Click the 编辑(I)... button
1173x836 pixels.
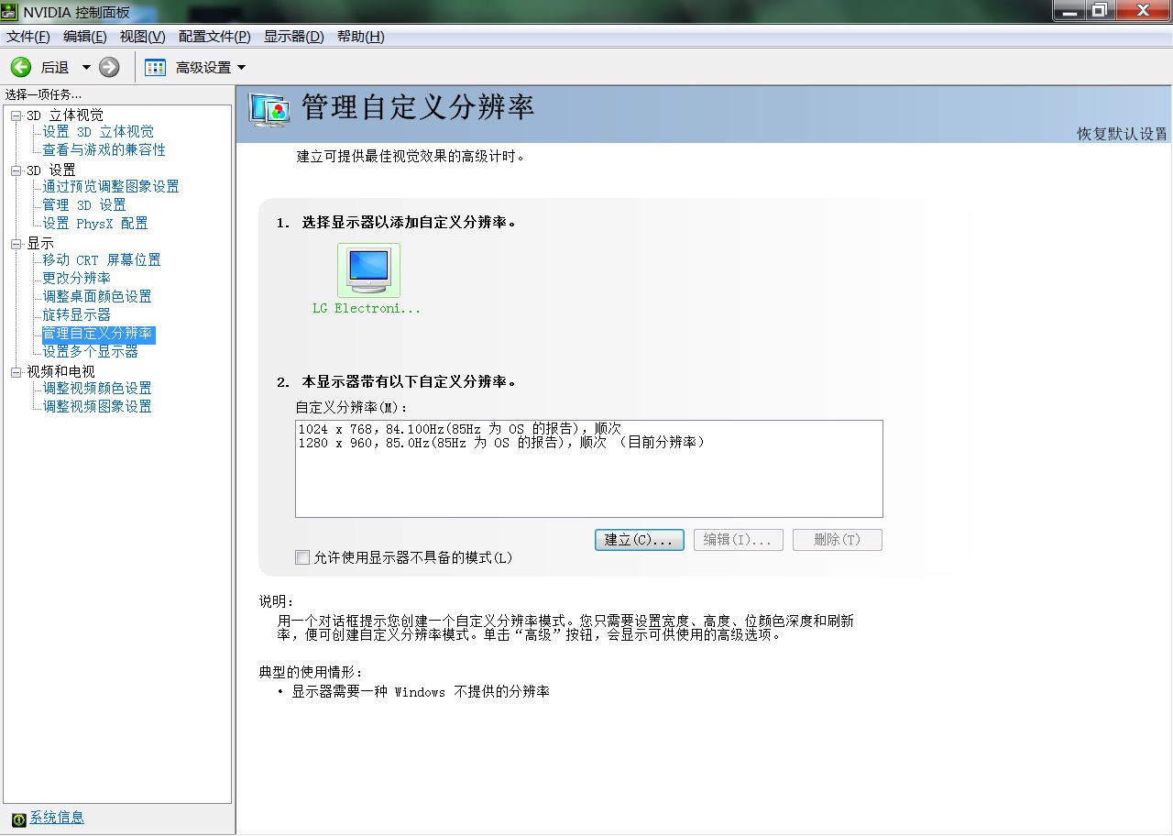739,540
